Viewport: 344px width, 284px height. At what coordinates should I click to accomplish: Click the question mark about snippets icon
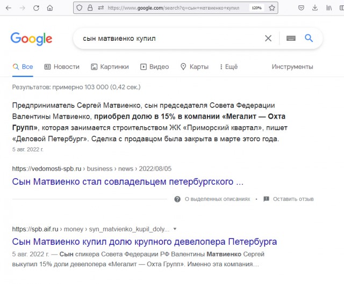pyautogui.click(x=177, y=199)
